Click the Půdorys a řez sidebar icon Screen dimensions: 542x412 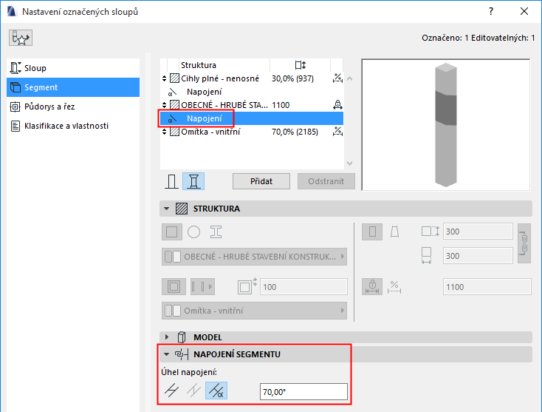pos(15,107)
